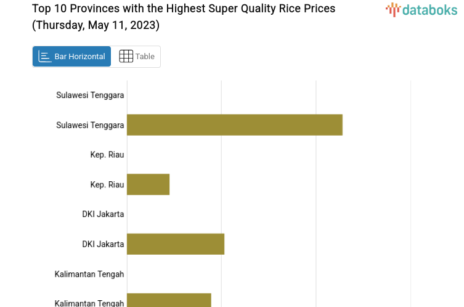Click the DKI Jakarta label beside its bar
This screenshot has width=464, height=307.
pos(103,244)
